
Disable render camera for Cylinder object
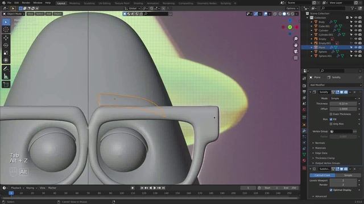[360, 31]
